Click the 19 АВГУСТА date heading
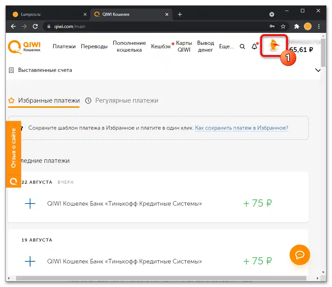The width and height of the screenshot is (332, 287). pyautogui.click(x=37, y=240)
